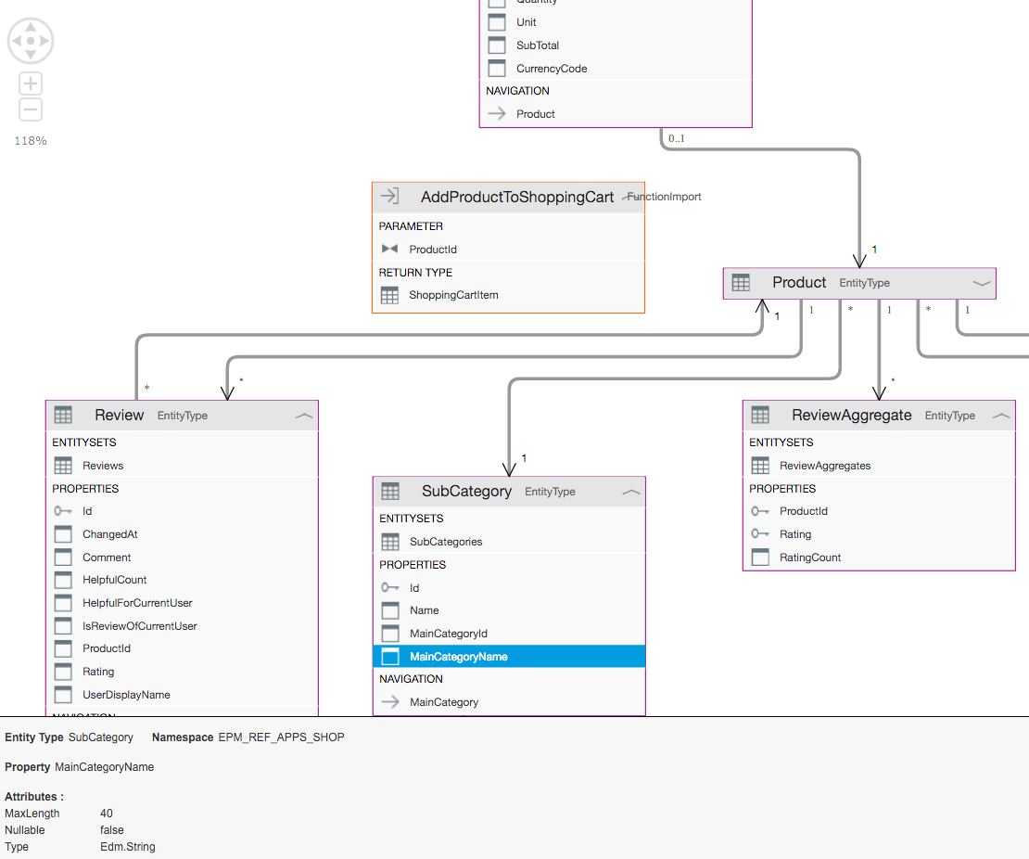
Task: Click the MainCategory navigation arrow icon
Action: pos(390,702)
